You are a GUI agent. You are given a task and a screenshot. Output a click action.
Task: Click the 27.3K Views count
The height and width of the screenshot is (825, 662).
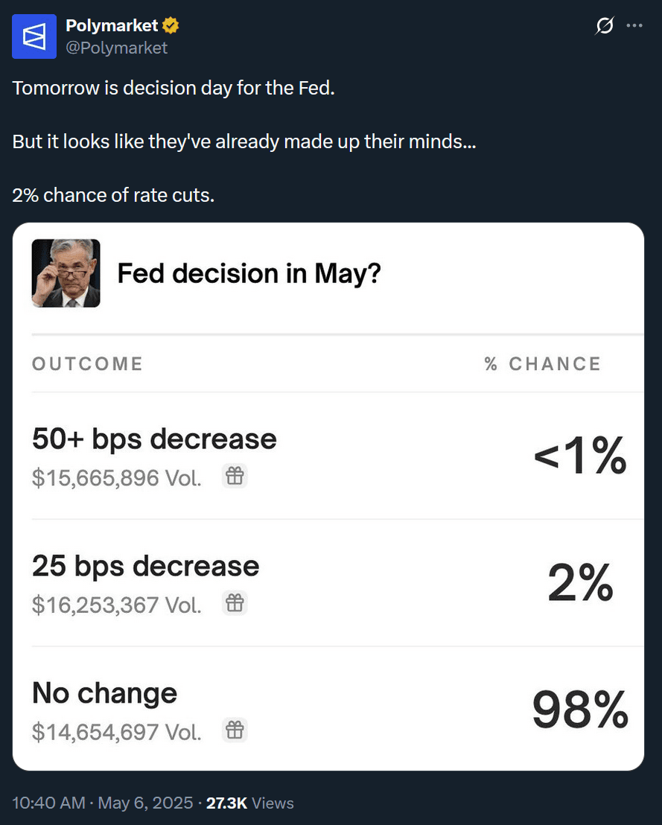250,803
